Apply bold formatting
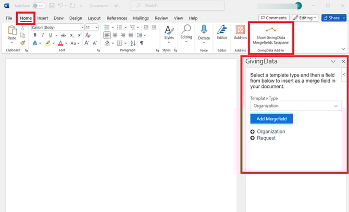 pyautogui.click(x=35, y=35)
